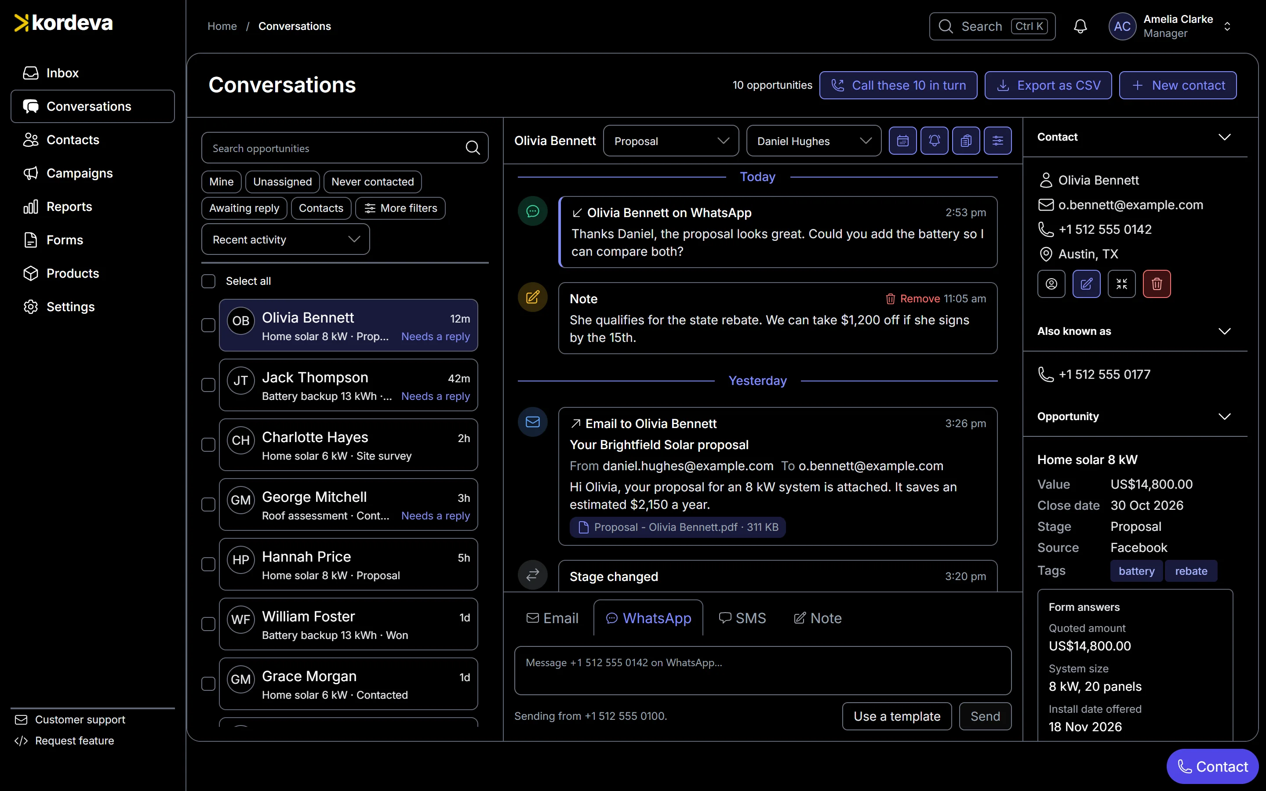Click the WhatsApp message input field
Image resolution: width=1266 pixels, height=791 pixels.
pos(762,671)
